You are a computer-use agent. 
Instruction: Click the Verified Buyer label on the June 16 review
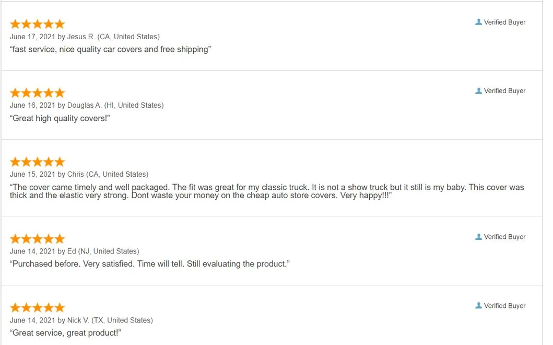[504, 90]
